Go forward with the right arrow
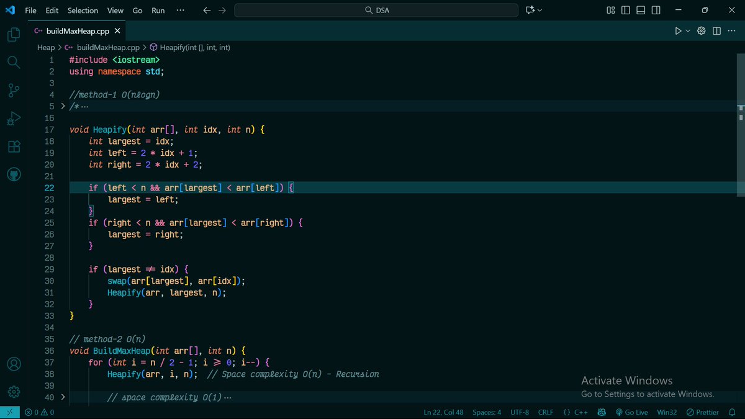This screenshot has height=419, width=745. 222,10
